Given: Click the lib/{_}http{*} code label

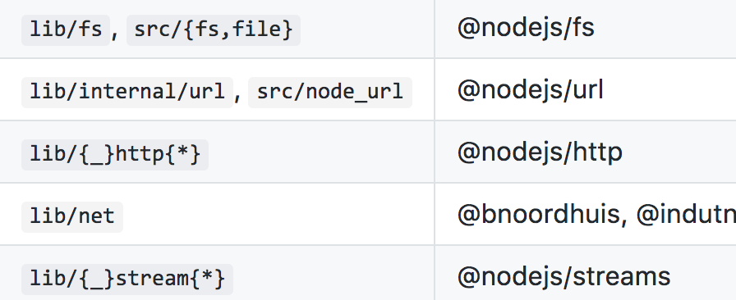Looking at the screenshot, I should 115,155.
